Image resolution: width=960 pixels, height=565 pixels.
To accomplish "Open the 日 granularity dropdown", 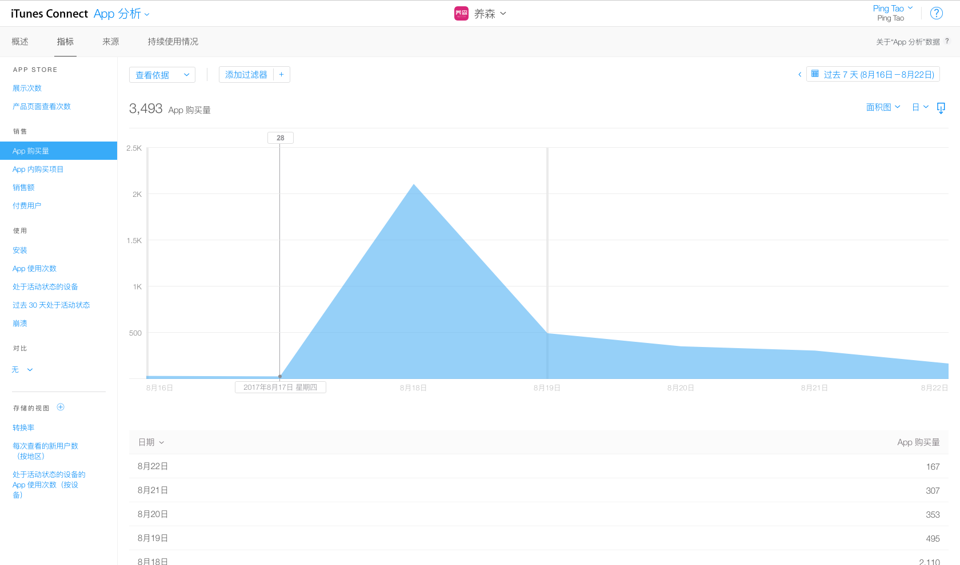I will [x=920, y=107].
